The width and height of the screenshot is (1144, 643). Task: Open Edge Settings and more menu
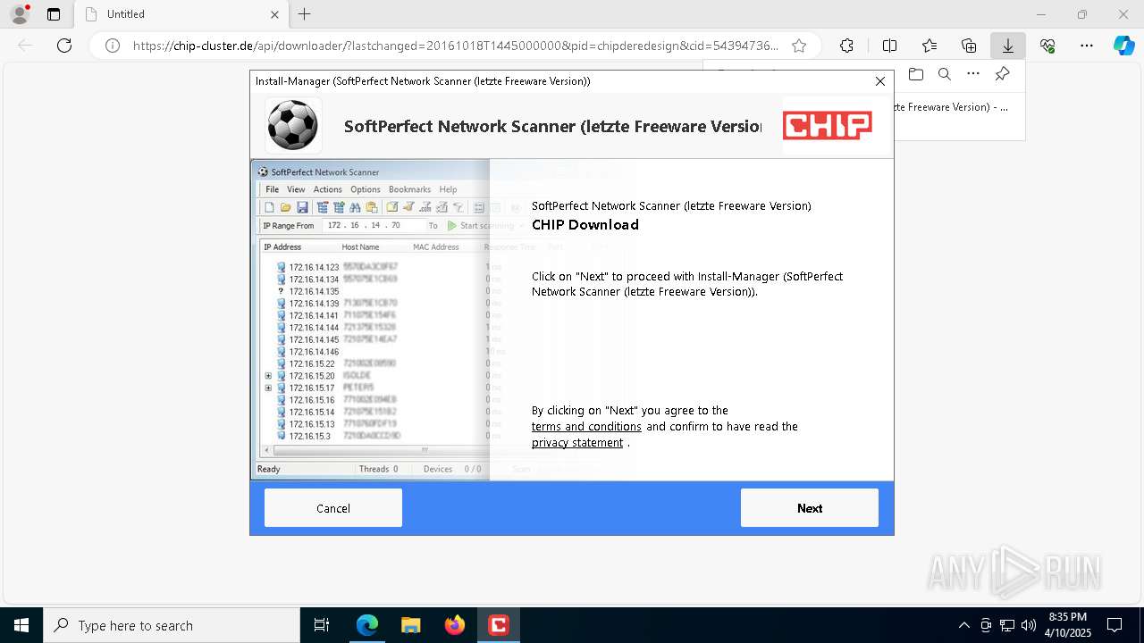click(x=1087, y=46)
